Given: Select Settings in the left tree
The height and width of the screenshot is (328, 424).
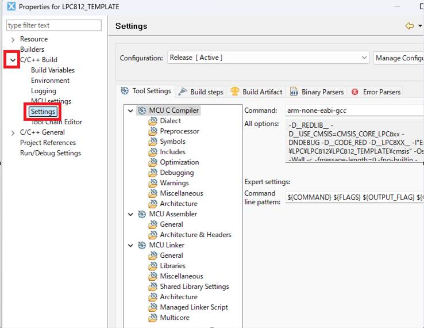Looking at the screenshot, I should 43,112.
